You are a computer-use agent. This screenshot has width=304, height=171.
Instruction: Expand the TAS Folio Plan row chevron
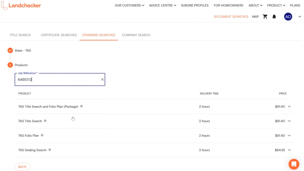289,136
